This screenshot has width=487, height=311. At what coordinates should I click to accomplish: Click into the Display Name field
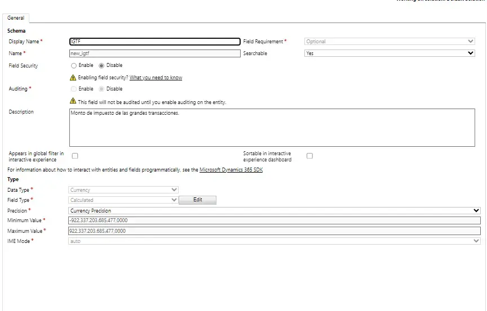pos(154,42)
